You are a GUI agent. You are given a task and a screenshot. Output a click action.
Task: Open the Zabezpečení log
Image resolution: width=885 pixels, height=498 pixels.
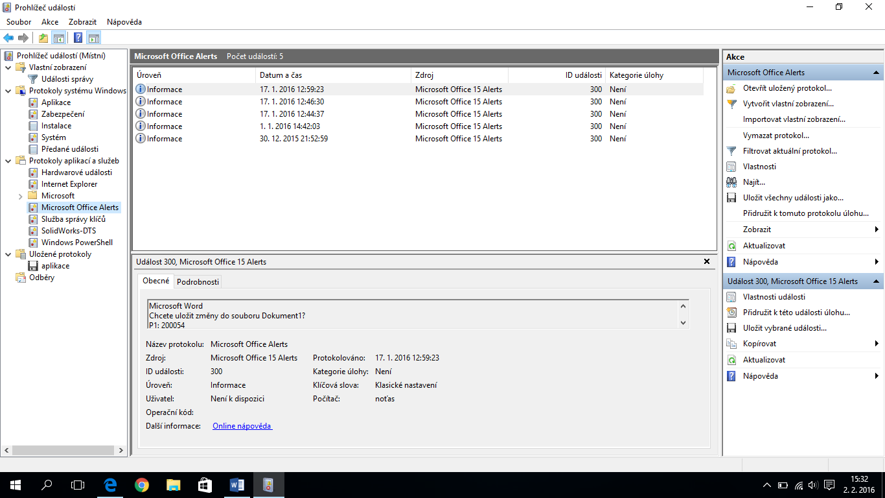pos(62,114)
